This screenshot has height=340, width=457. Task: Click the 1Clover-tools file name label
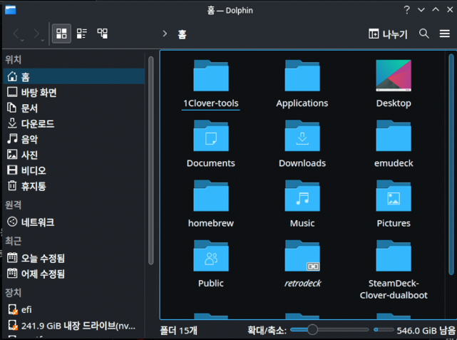[x=211, y=103]
